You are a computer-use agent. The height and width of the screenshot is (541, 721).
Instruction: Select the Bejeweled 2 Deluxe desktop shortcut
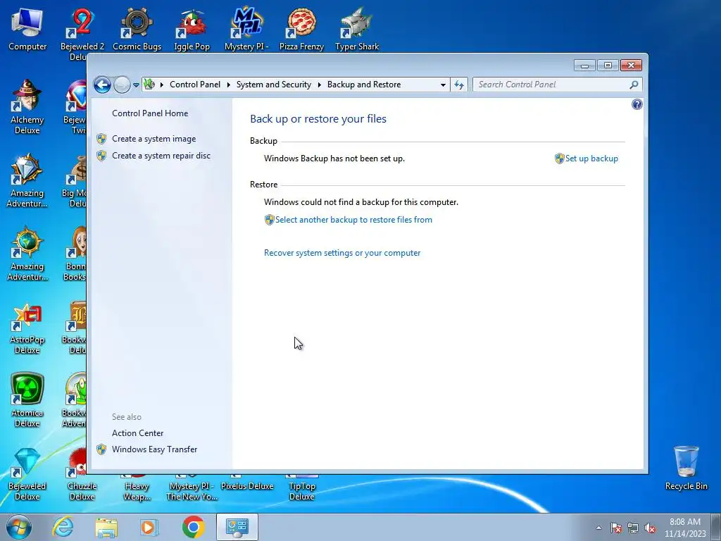point(82,34)
